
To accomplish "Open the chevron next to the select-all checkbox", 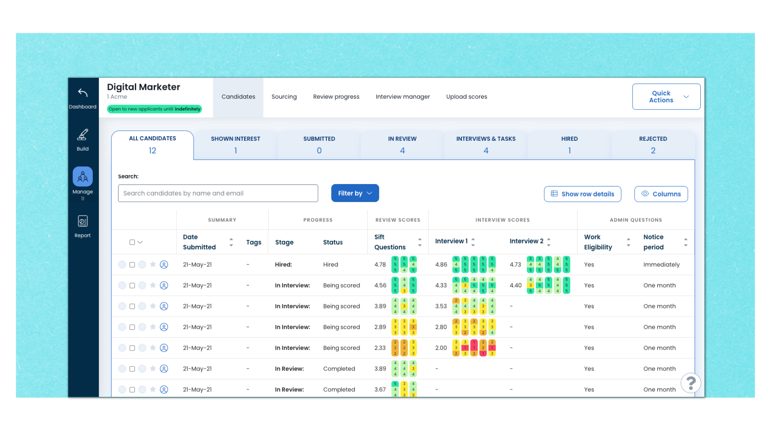I will point(140,242).
